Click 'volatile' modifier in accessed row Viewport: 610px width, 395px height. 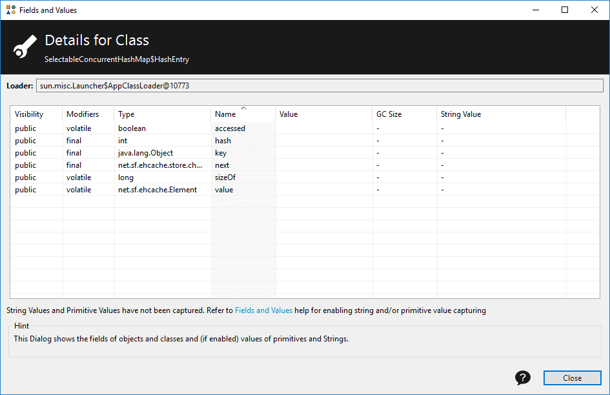(x=79, y=128)
